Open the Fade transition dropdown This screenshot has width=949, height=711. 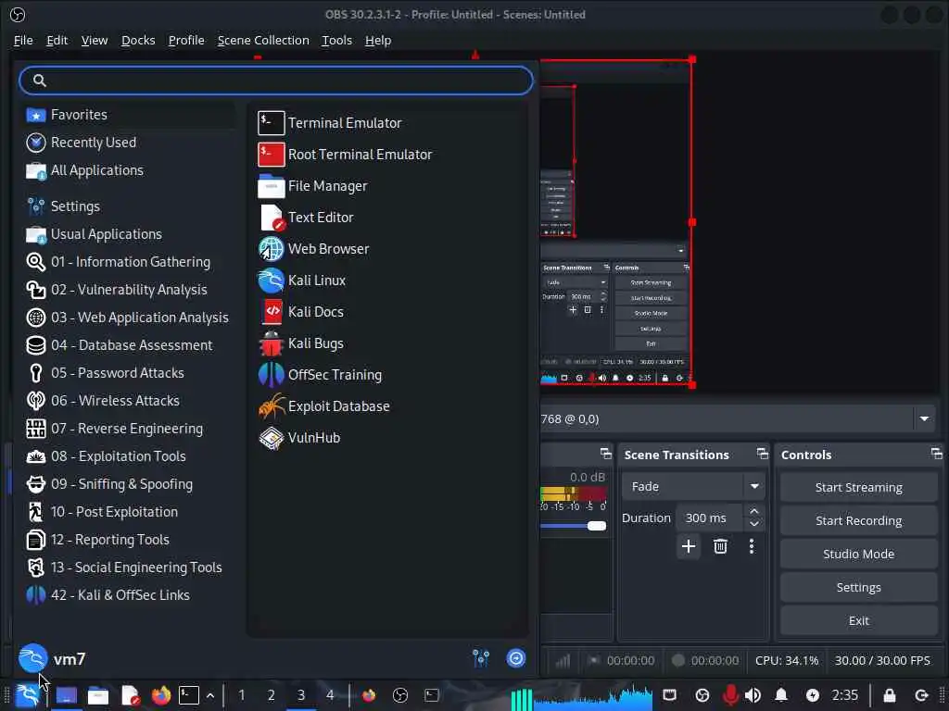[692, 486]
